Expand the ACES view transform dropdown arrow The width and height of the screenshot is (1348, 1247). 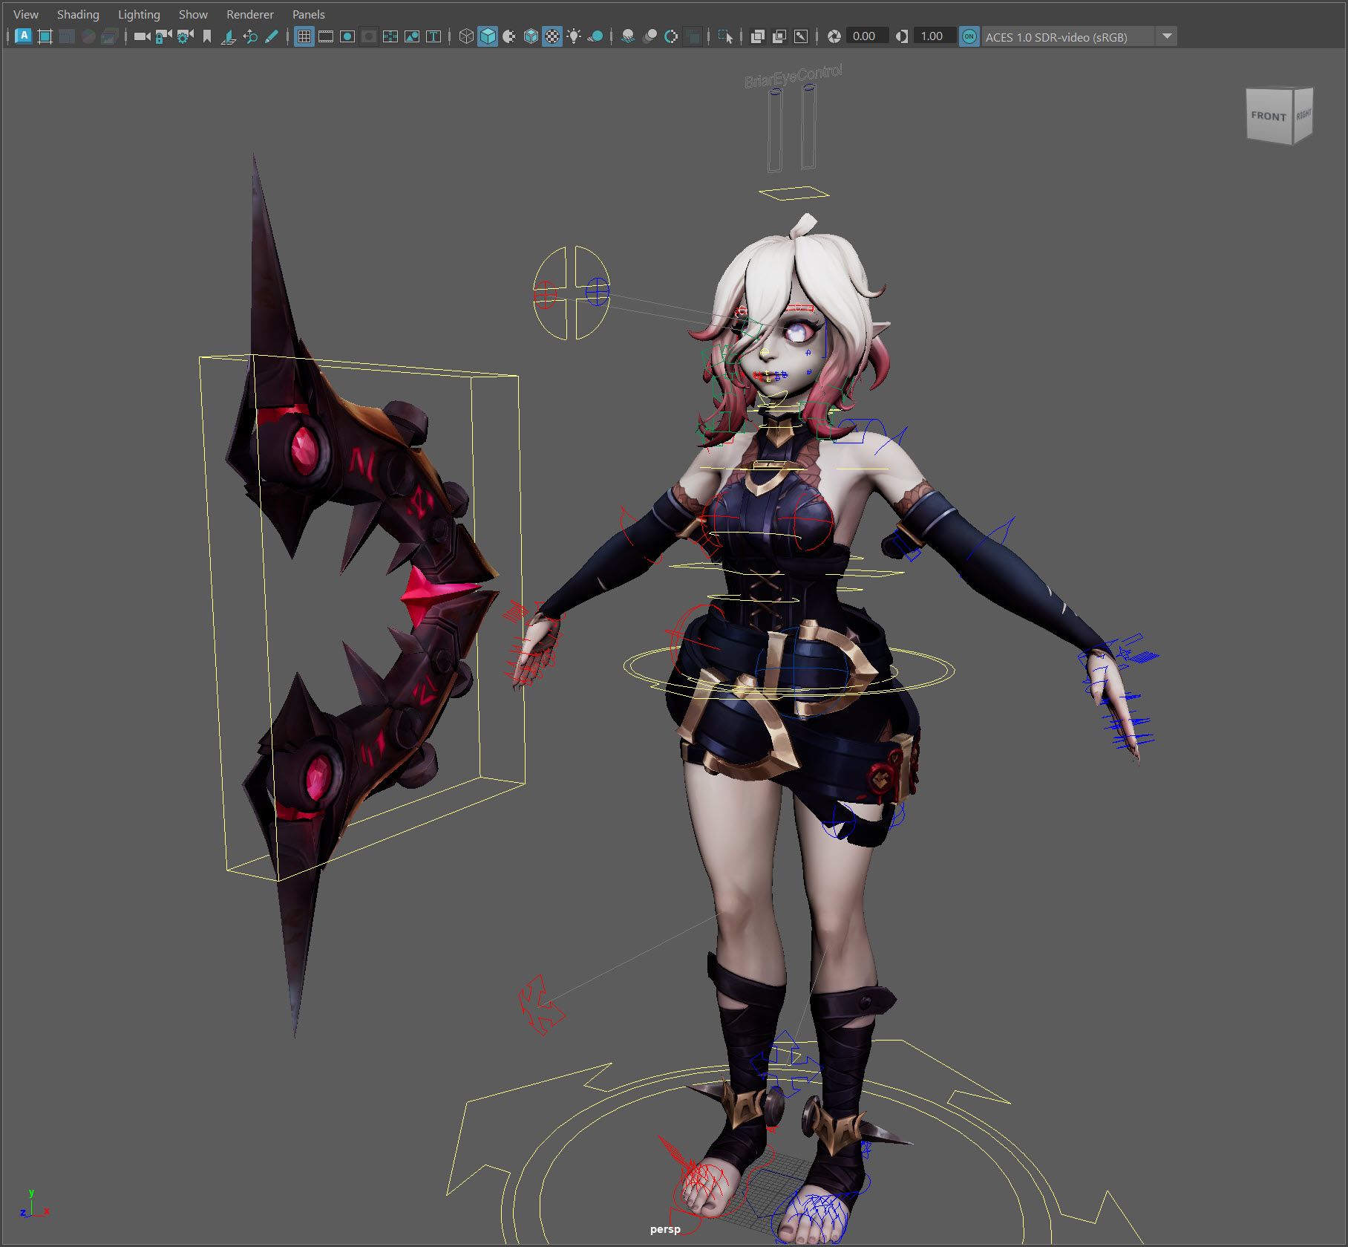pos(1167,36)
